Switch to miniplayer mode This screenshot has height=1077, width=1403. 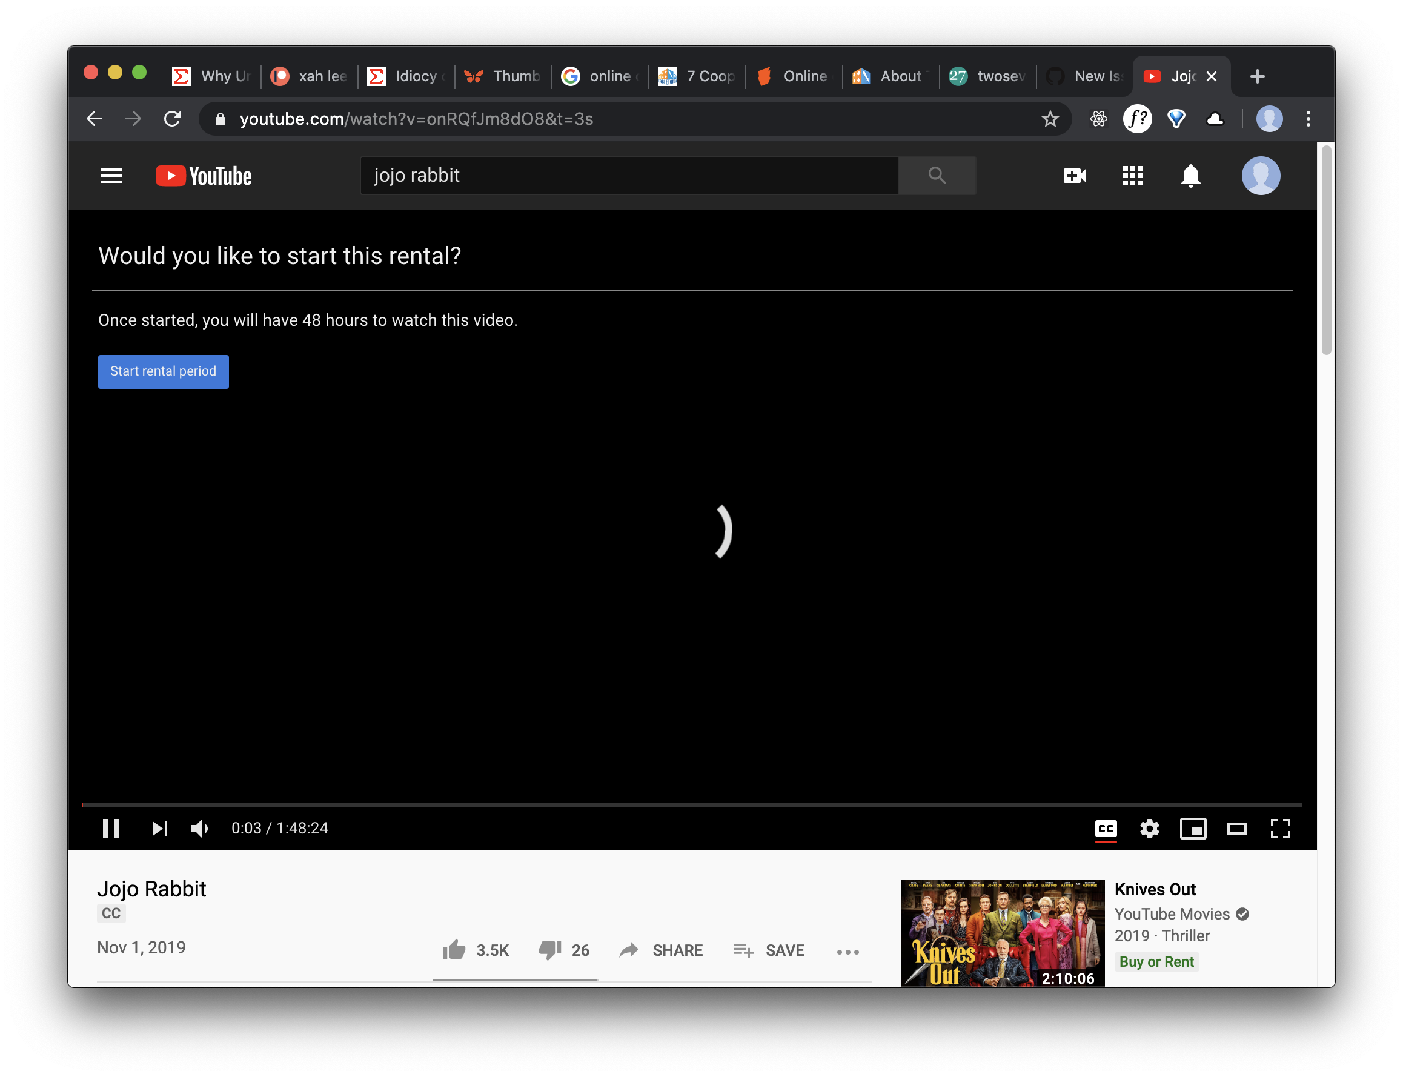pos(1194,829)
